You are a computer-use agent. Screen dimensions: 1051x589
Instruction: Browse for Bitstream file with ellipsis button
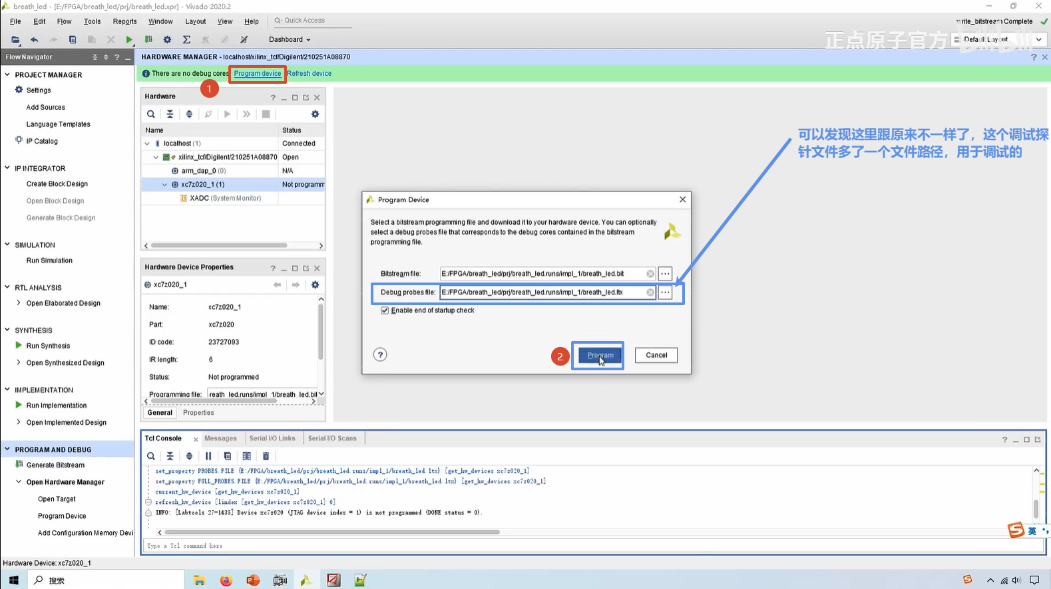pyautogui.click(x=665, y=274)
